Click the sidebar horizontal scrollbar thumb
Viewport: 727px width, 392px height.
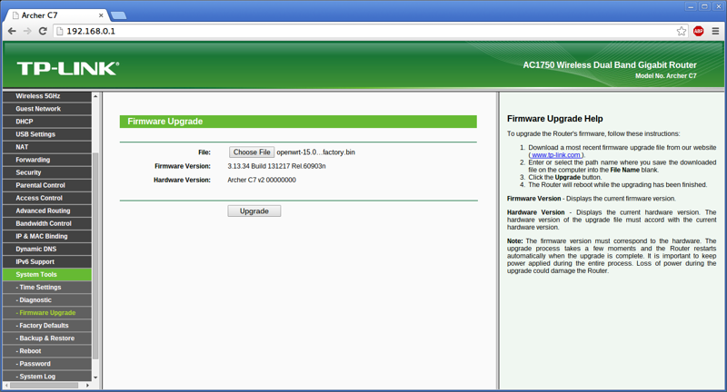(45, 385)
